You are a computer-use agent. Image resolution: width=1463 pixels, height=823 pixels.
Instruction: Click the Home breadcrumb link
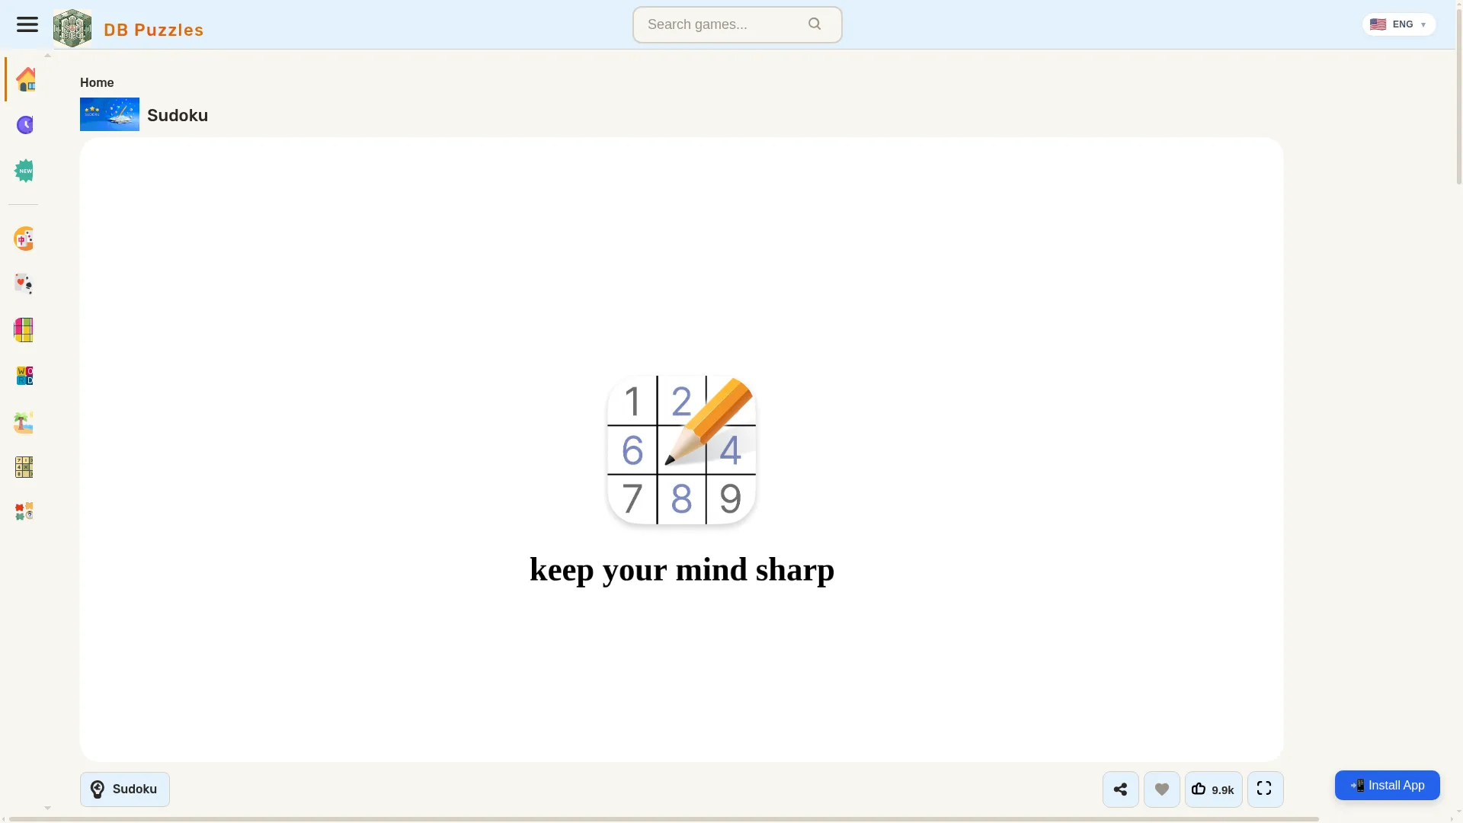click(97, 82)
